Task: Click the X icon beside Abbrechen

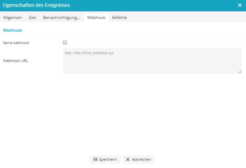Action: click(128, 159)
